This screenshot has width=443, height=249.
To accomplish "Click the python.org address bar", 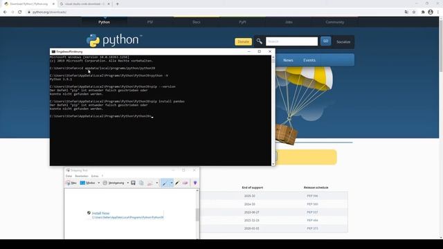I will point(215,12).
